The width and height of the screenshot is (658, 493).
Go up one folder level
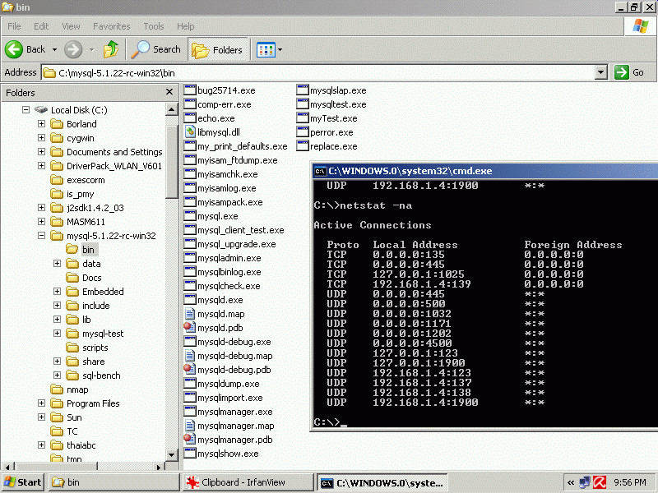(111, 49)
